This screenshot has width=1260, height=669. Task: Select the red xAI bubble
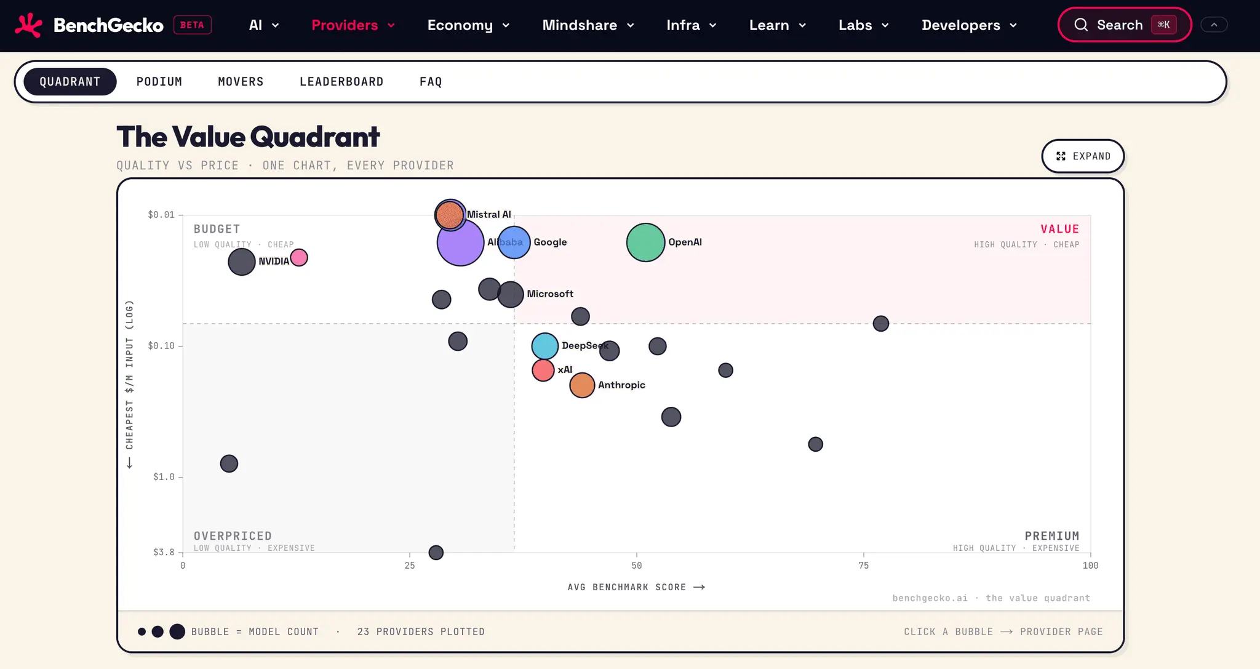click(543, 370)
